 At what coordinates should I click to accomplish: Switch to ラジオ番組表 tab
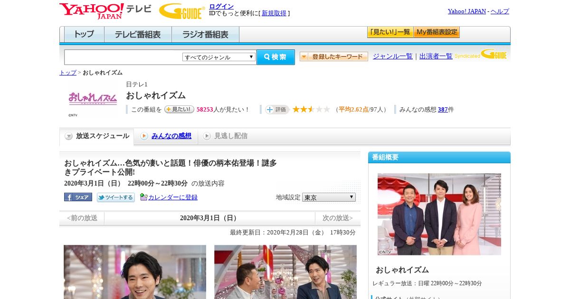205,35
